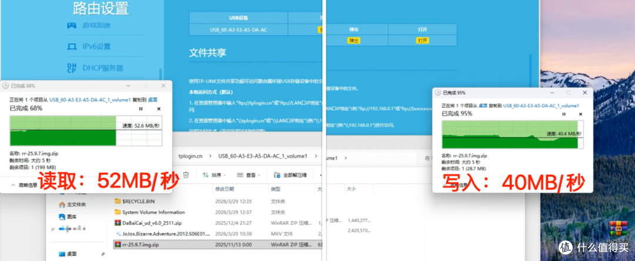The height and width of the screenshot is (261, 635).
Task: Cancel the copy operation at 95%
Action: click(x=581, y=114)
